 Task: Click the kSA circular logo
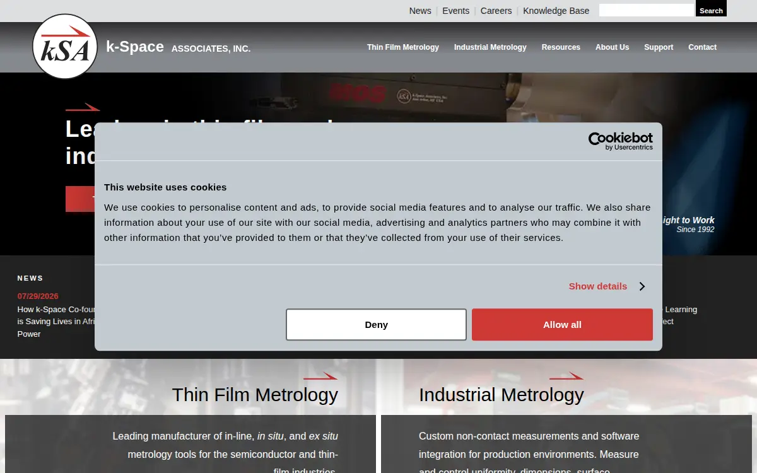tap(65, 47)
